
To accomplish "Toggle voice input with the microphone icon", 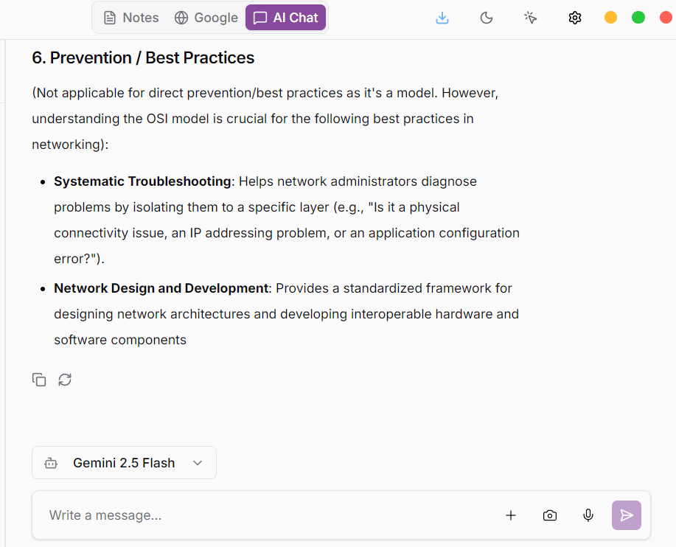I will click(x=588, y=515).
